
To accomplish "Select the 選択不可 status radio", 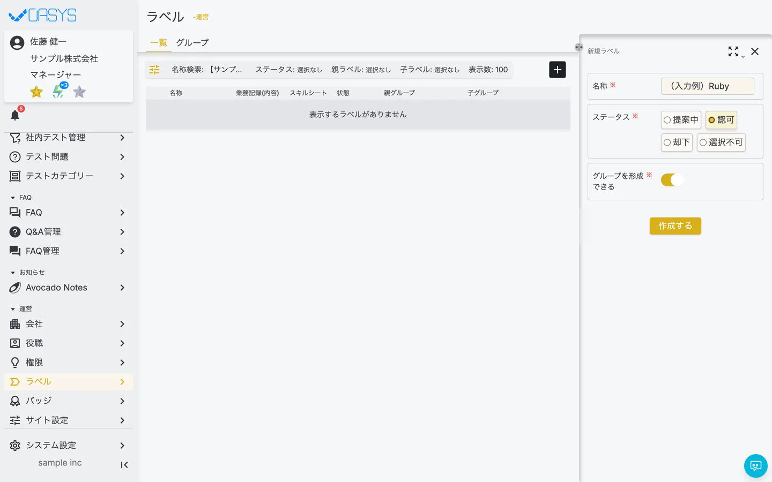I will pyautogui.click(x=721, y=142).
